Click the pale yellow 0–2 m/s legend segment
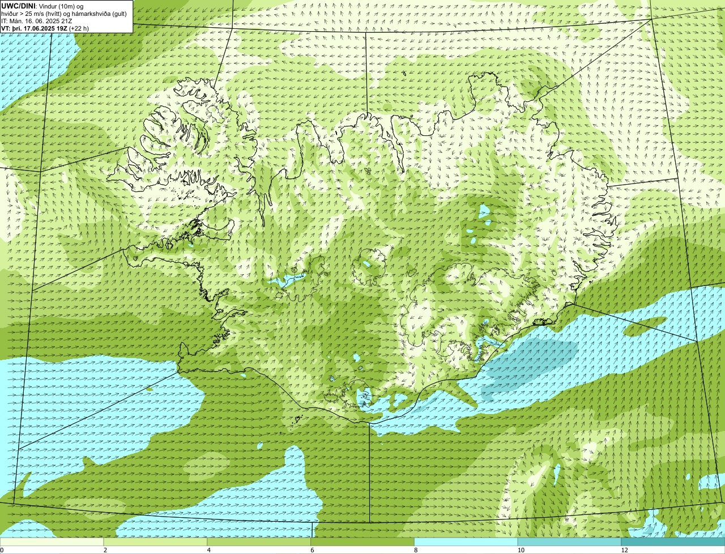This screenshot has width=725, height=554. [x=52, y=542]
